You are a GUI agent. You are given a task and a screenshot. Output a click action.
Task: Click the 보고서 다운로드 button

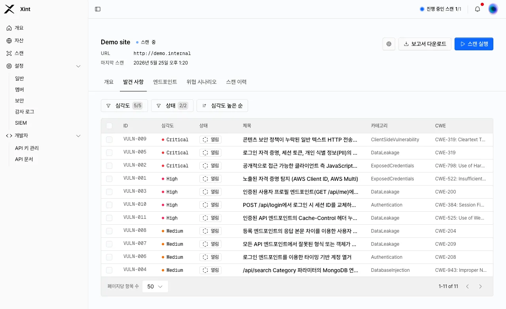point(425,44)
